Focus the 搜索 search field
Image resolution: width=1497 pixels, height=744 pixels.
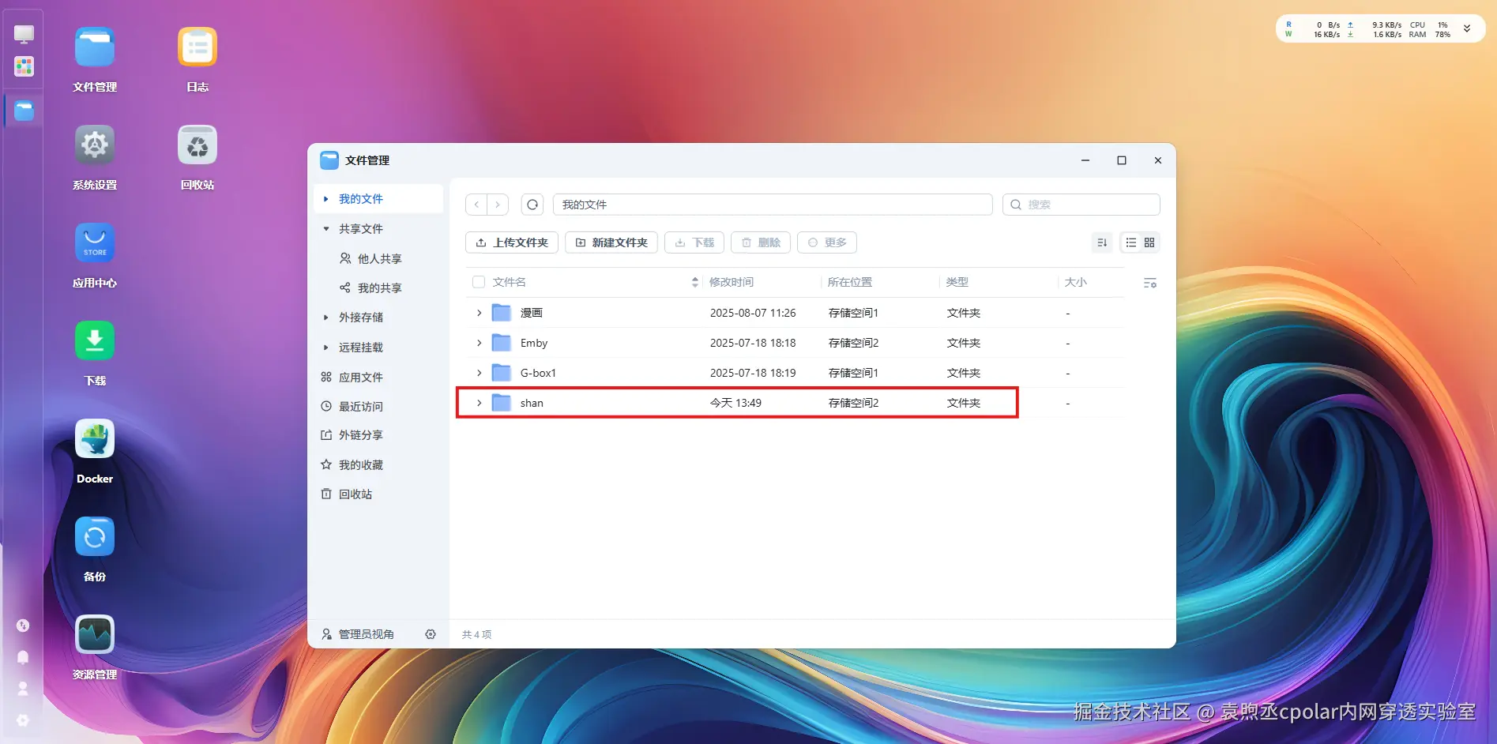pyautogui.click(x=1081, y=205)
